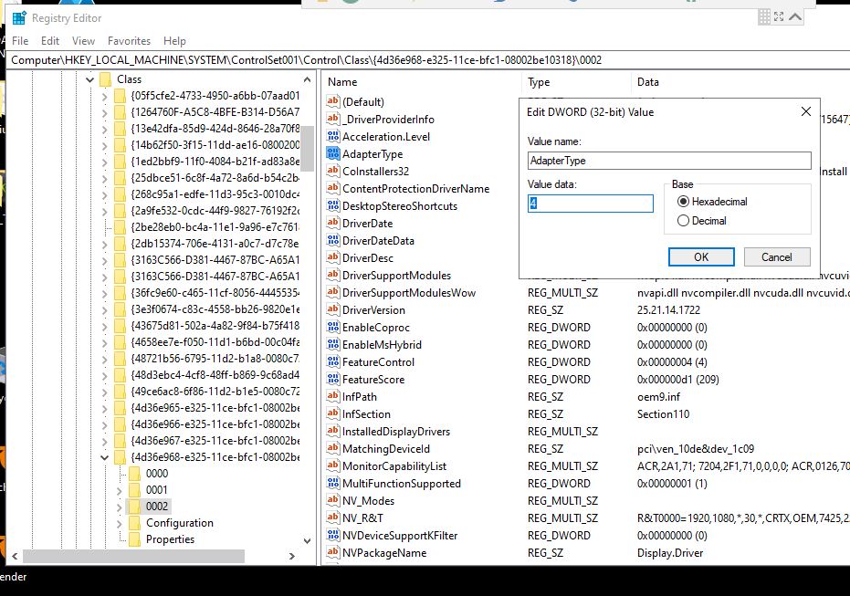Select the EnableCoproc DWORD icon
The height and width of the screenshot is (596, 850).
click(x=333, y=327)
